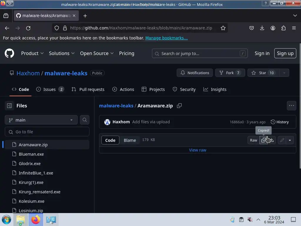Reload the current page

[x=28, y=28]
